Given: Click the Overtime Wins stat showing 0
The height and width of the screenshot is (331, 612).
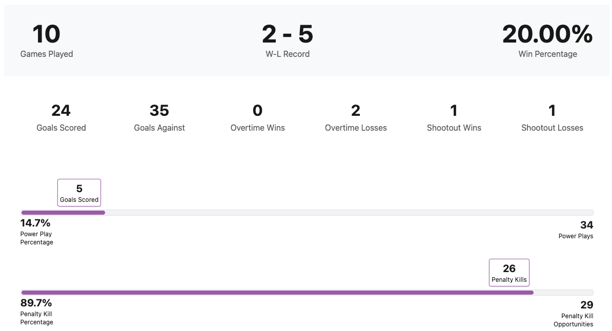Looking at the screenshot, I should (x=257, y=111).
